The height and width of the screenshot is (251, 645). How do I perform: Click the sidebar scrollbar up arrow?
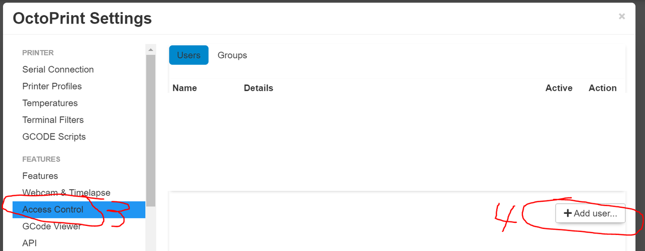click(151, 50)
